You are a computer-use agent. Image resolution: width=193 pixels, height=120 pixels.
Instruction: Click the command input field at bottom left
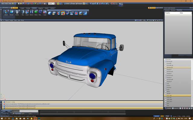coord(29,111)
